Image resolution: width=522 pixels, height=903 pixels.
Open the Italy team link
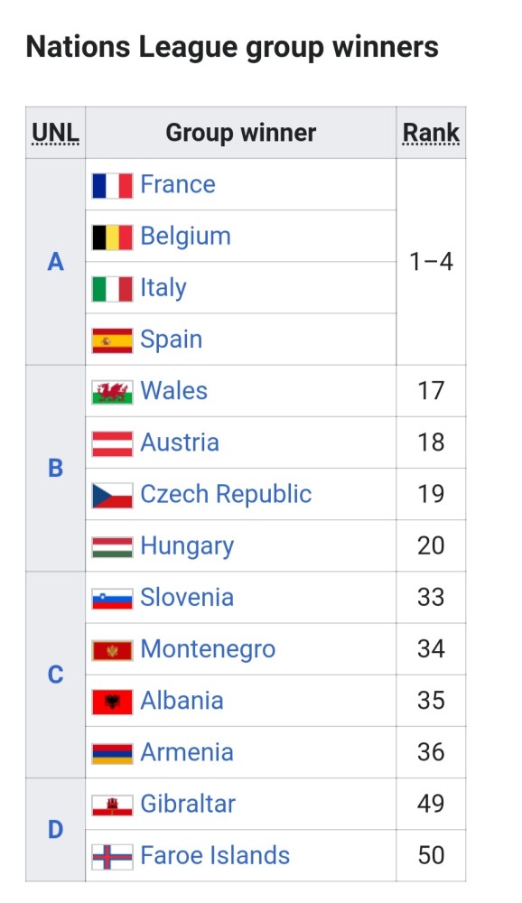click(163, 287)
